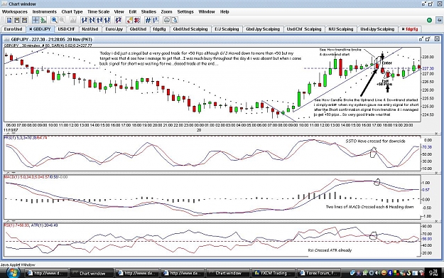Open the View menu
Screen dimensions: 444x278
tap(119, 11)
